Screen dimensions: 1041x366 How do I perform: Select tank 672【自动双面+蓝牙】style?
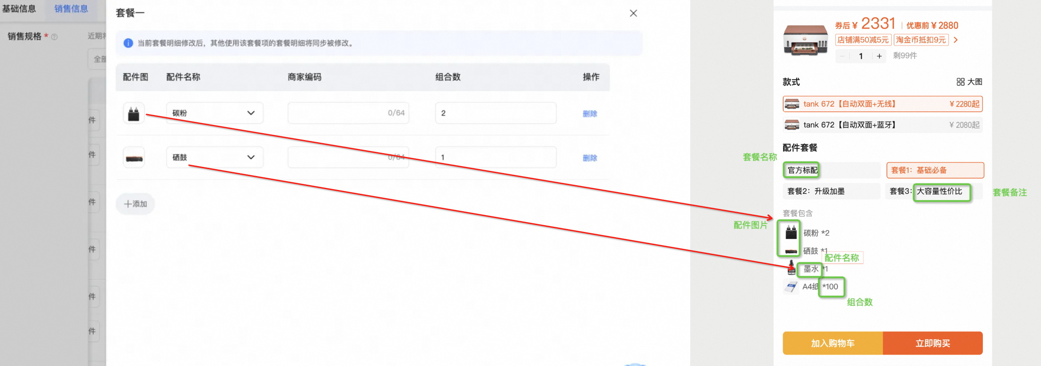pyautogui.click(x=883, y=125)
